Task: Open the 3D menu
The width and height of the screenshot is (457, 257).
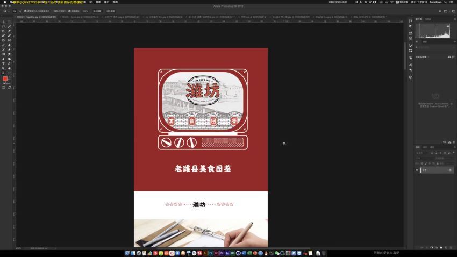Action: point(91,2)
